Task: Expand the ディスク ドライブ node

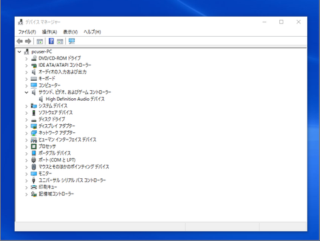Action: pyautogui.click(x=27, y=119)
